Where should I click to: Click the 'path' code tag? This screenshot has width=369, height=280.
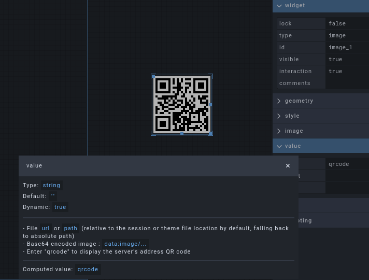point(70,229)
